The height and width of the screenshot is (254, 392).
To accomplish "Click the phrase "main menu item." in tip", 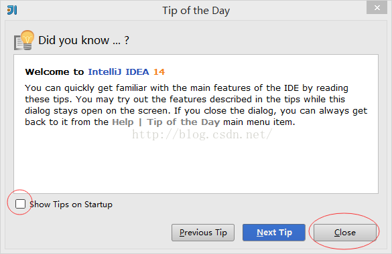I will pyautogui.click(x=259, y=122).
